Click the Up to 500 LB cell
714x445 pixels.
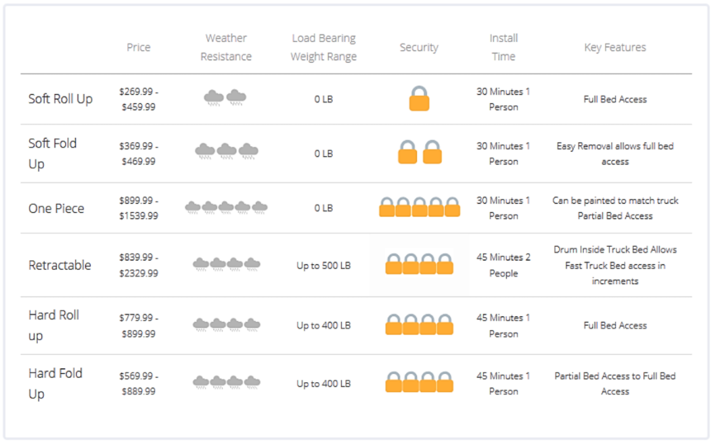pyautogui.click(x=323, y=266)
